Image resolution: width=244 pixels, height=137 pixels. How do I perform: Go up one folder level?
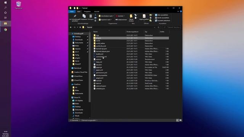click(x=80, y=27)
